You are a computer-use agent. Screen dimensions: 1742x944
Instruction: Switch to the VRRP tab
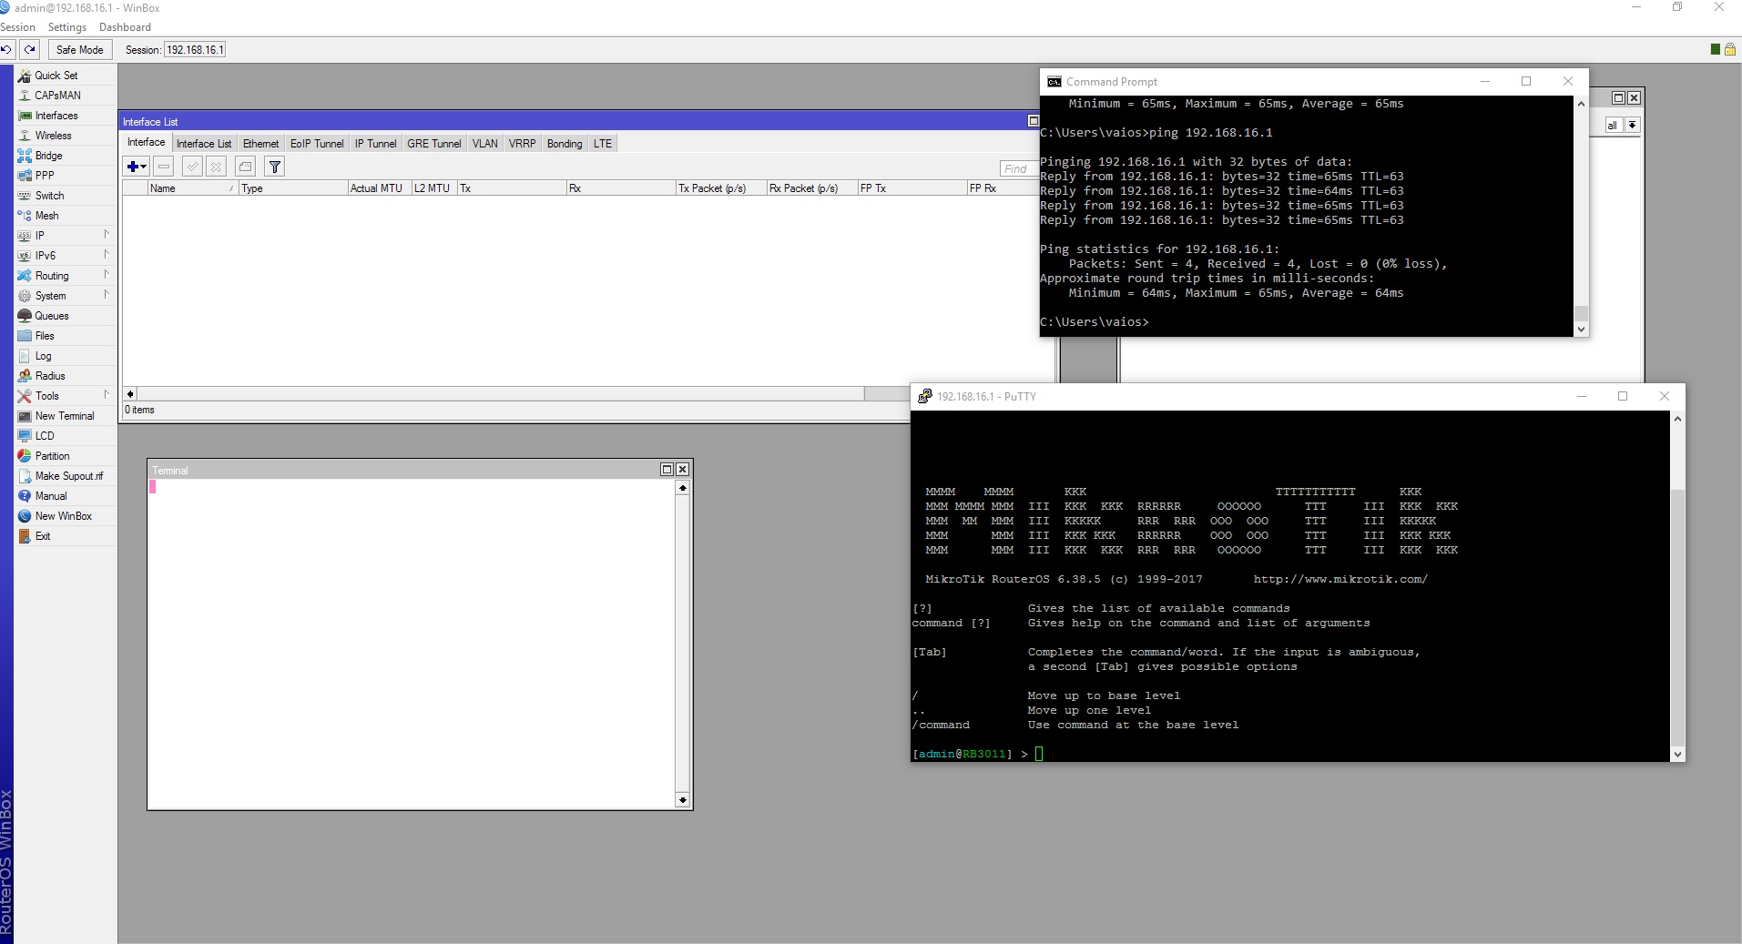click(x=523, y=144)
